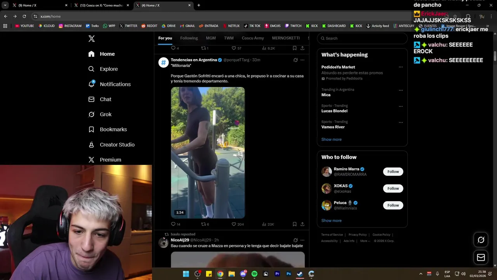Open Steam from the taskbar
497x280 pixels.
pyautogui.click(x=300, y=274)
